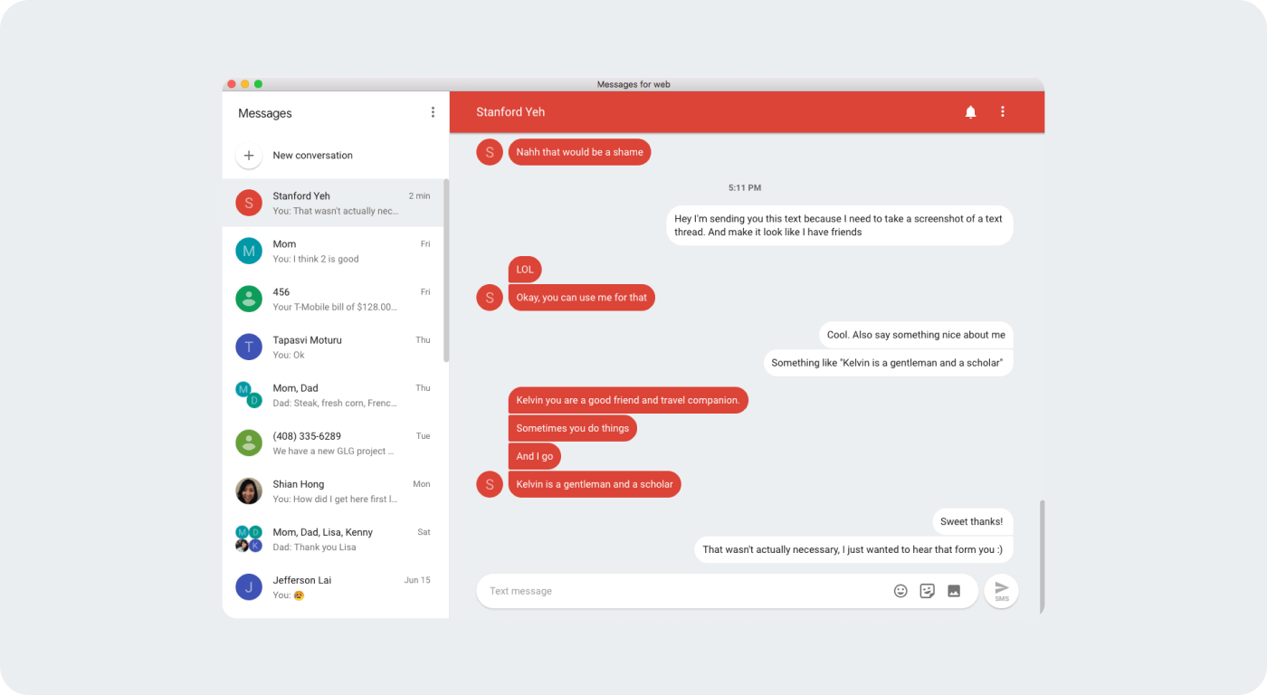
Task: Click inside the Text message field
Action: pos(633,590)
